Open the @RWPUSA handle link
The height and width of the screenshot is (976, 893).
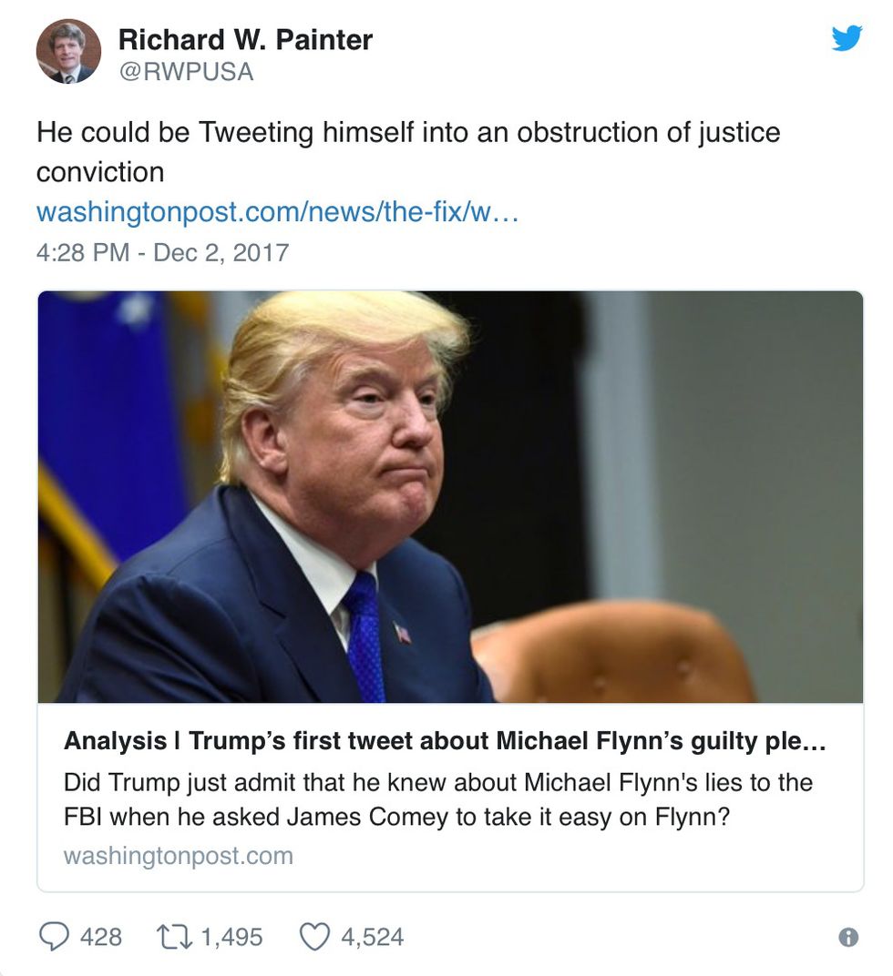(186, 72)
